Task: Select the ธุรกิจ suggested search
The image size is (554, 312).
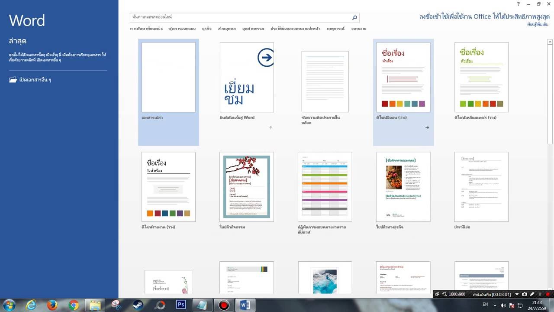Action: [x=207, y=29]
